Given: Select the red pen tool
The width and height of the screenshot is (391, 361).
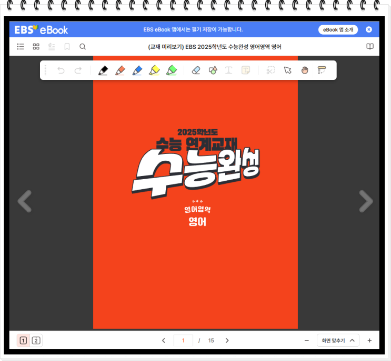Looking at the screenshot, I should 120,70.
